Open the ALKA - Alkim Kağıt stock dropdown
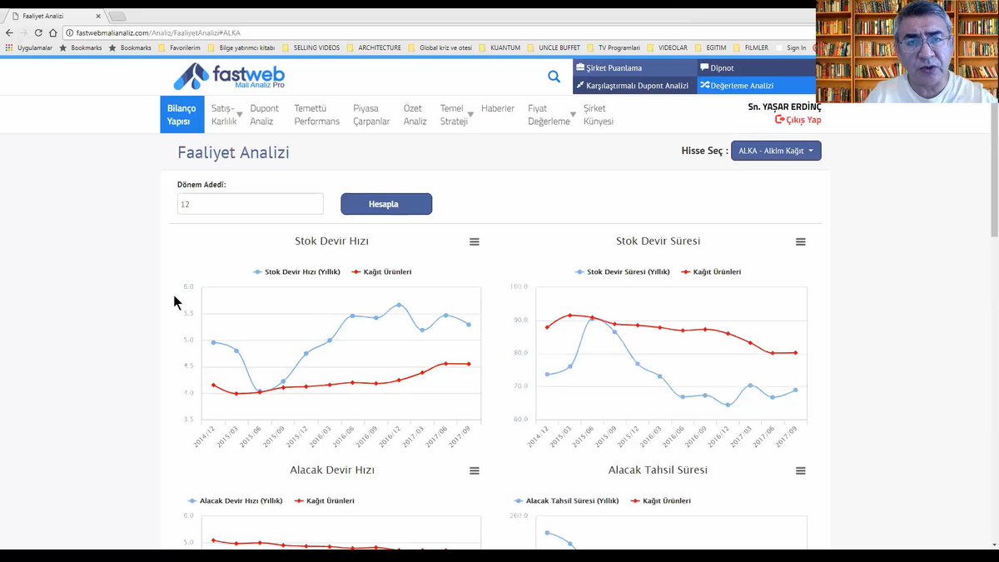 (x=776, y=151)
